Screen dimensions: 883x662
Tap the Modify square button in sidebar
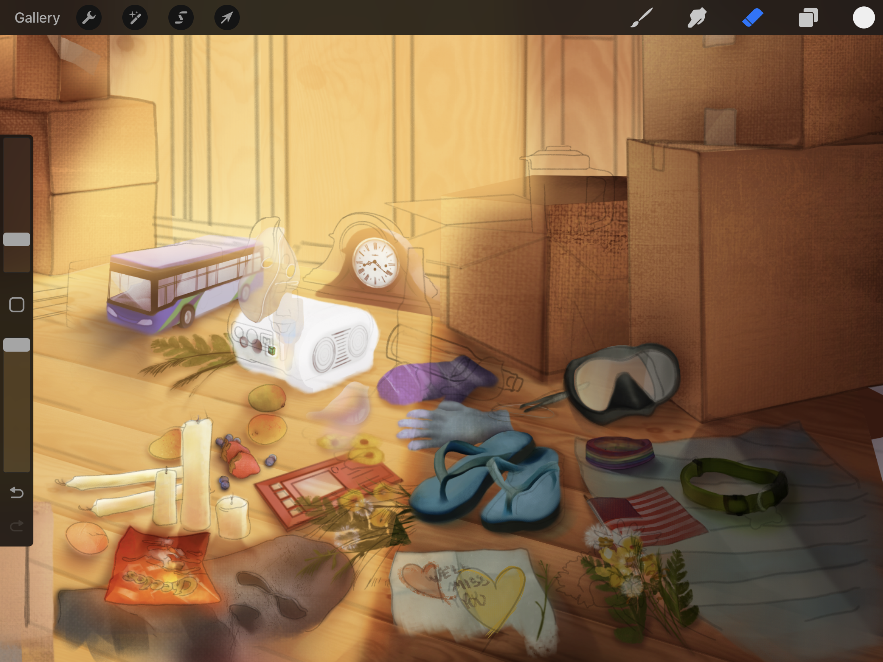(x=17, y=305)
